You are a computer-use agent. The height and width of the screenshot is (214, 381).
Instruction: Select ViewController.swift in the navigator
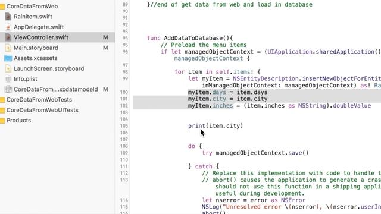coord(41,37)
